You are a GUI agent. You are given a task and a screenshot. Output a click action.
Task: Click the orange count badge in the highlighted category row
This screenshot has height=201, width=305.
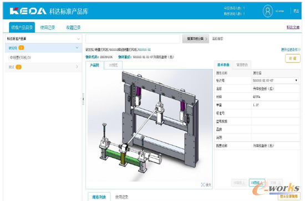pyautogui.click(x=22, y=48)
